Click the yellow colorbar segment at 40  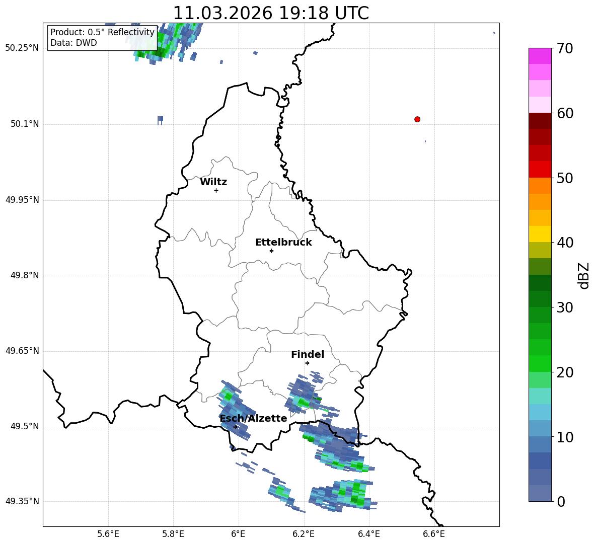coord(540,234)
